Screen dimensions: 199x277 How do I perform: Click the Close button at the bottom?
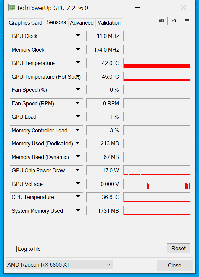[x=175, y=265]
